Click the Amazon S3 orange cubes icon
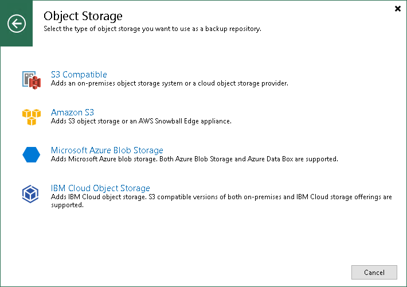Viewport: 407px width, 287px height. [32, 117]
